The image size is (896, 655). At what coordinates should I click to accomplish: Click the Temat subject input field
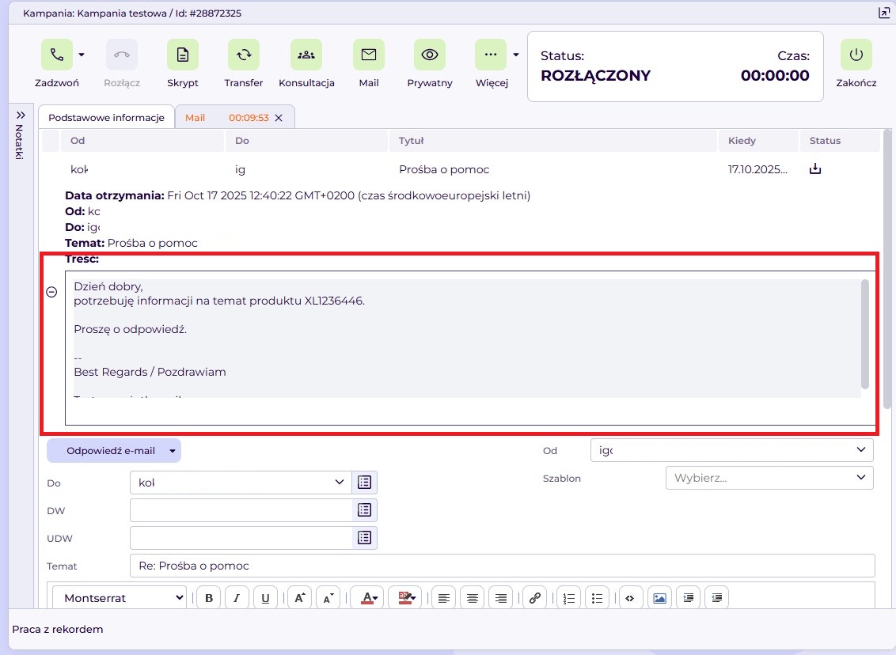502,566
